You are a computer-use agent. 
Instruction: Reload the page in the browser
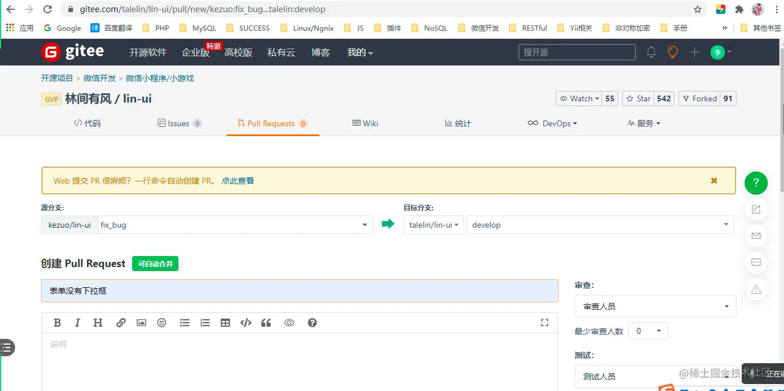48,9
